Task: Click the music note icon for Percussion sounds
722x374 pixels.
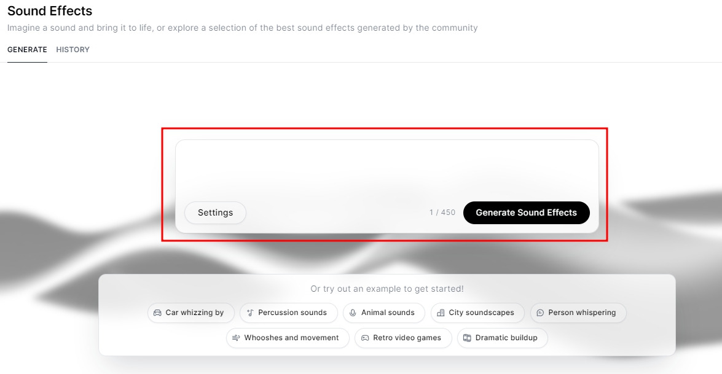Action: pos(250,313)
